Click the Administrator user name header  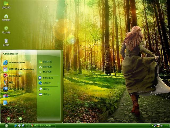[10, 54]
